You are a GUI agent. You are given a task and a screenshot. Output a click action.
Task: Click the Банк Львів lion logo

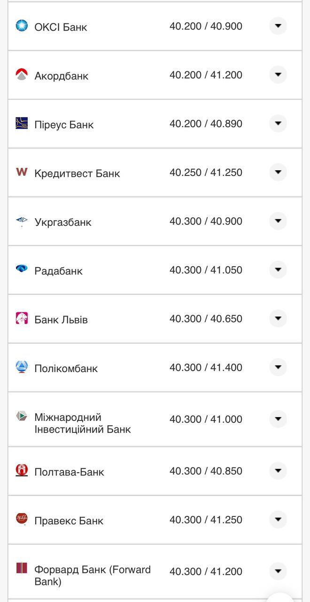[21, 319]
